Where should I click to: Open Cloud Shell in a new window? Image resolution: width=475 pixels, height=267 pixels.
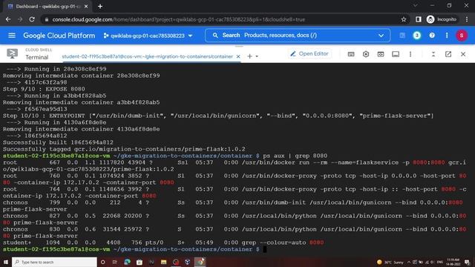point(448,54)
